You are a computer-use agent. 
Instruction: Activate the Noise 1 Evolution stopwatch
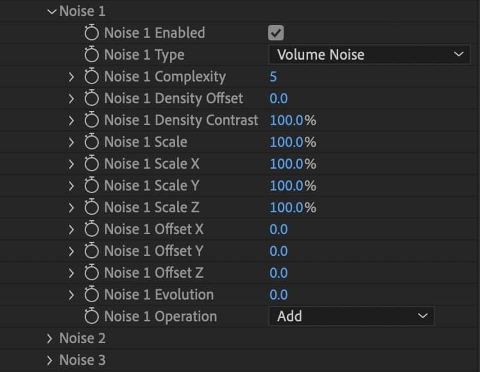[x=92, y=294]
